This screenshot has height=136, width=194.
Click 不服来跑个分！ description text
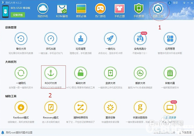(x=140, y=53)
